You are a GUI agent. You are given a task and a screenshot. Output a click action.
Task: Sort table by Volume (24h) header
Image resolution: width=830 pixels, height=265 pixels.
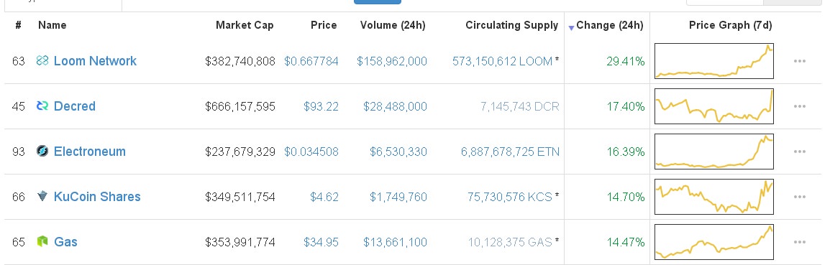[x=393, y=25]
